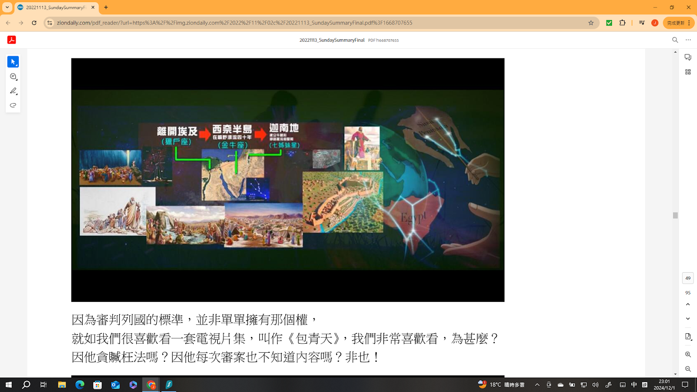This screenshot has height=392, width=697.
Task: Expand the tab search dropdown arrow
Action: 7,7
